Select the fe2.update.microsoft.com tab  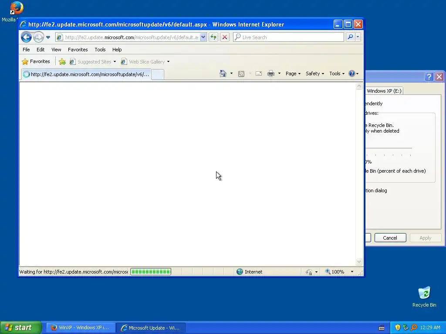coord(86,74)
